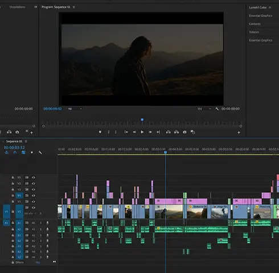Click the A2 source patch button

pos(6,223)
